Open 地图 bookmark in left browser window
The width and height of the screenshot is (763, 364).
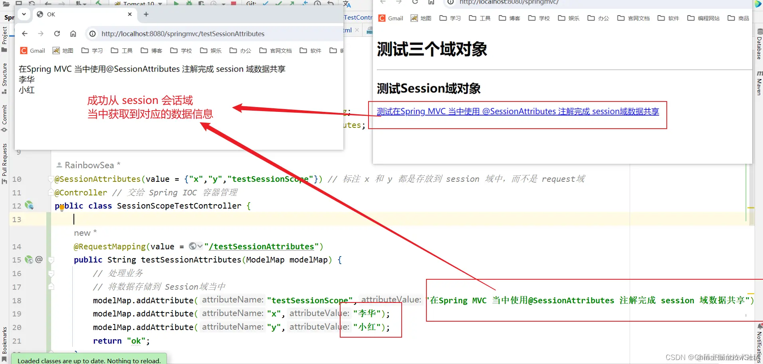63,51
